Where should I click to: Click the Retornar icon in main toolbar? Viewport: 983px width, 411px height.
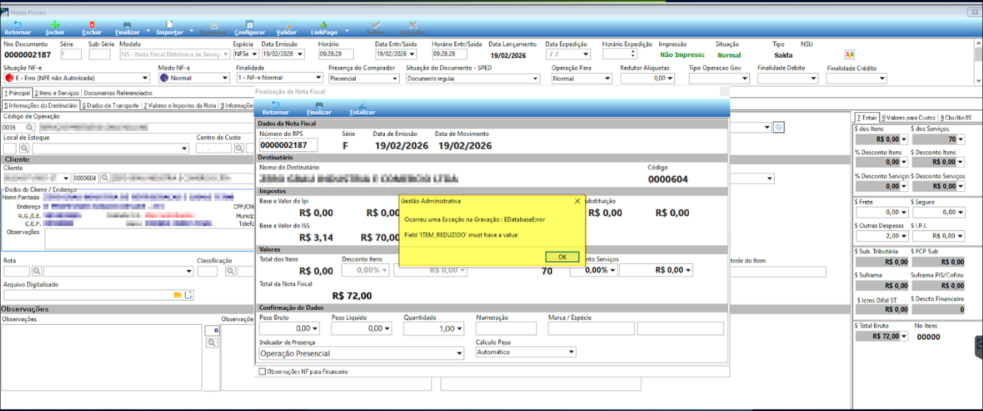tap(17, 25)
